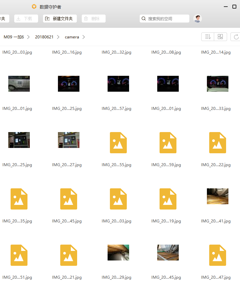This screenshot has width=240, height=284.
Task: Select image file icon for IMG_20...21.jpg
Action: (69, 255)
